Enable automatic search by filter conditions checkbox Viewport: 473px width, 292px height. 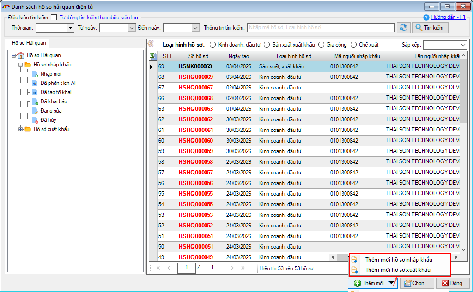coord(54,18)
